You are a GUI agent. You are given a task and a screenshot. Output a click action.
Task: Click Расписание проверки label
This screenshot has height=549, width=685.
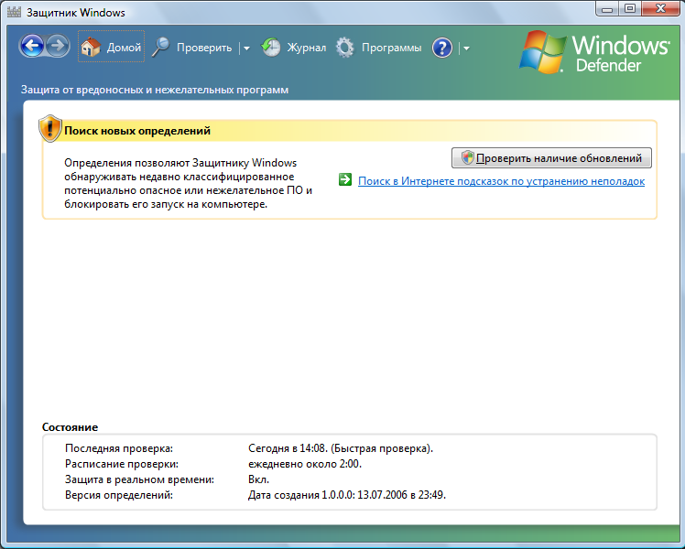(122, 464)
